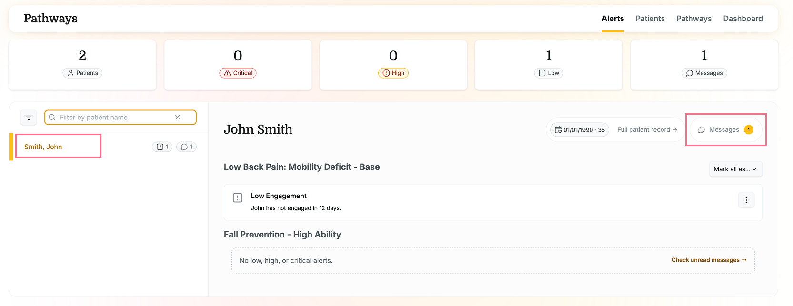Click the birthdate calendar chip 01/01/1990
The image size is (793, 306).
[x=580, y=130]
